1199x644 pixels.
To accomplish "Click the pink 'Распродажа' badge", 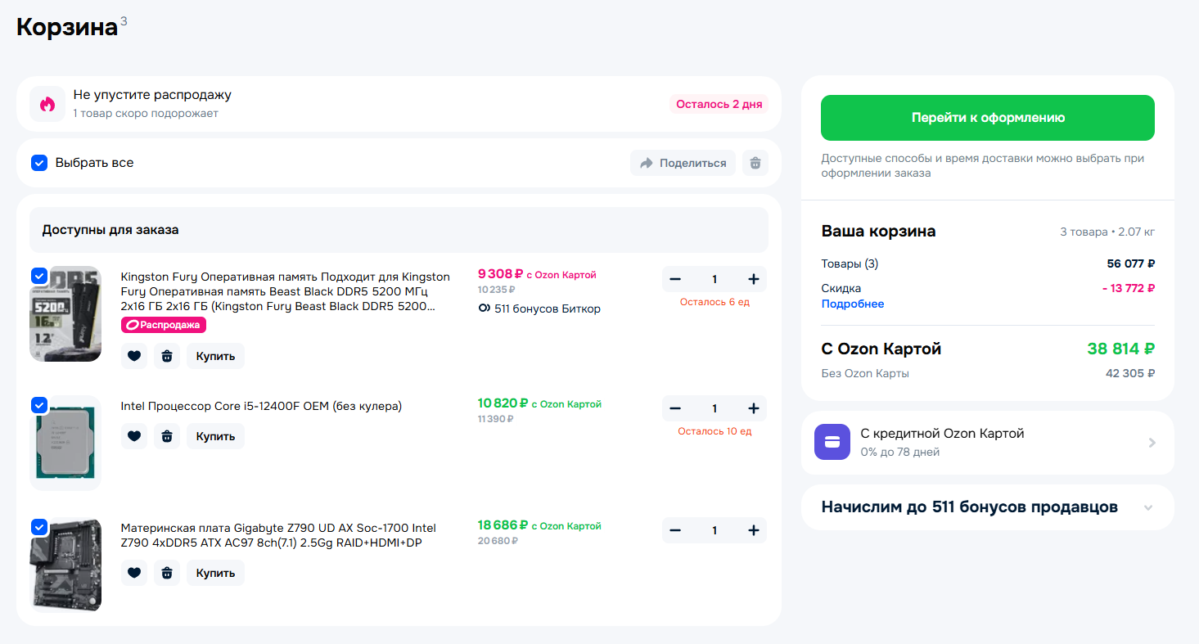I will click(x=164, y=325).
